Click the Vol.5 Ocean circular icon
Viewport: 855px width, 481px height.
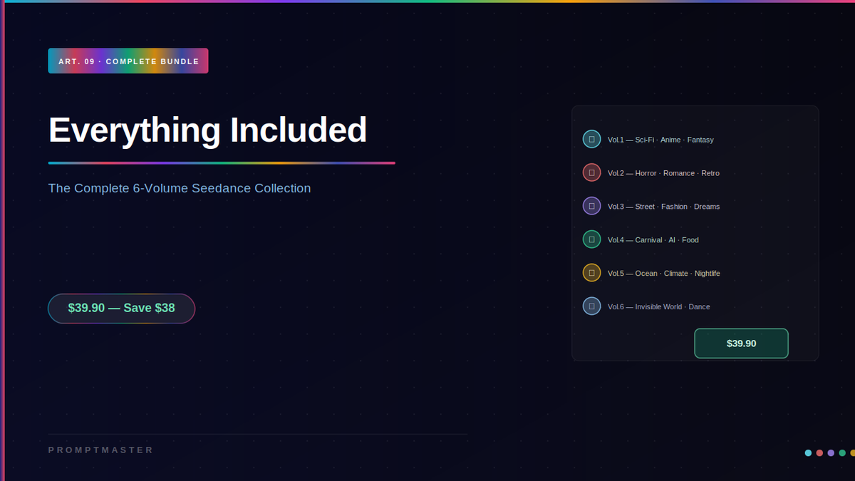(591, 273)
